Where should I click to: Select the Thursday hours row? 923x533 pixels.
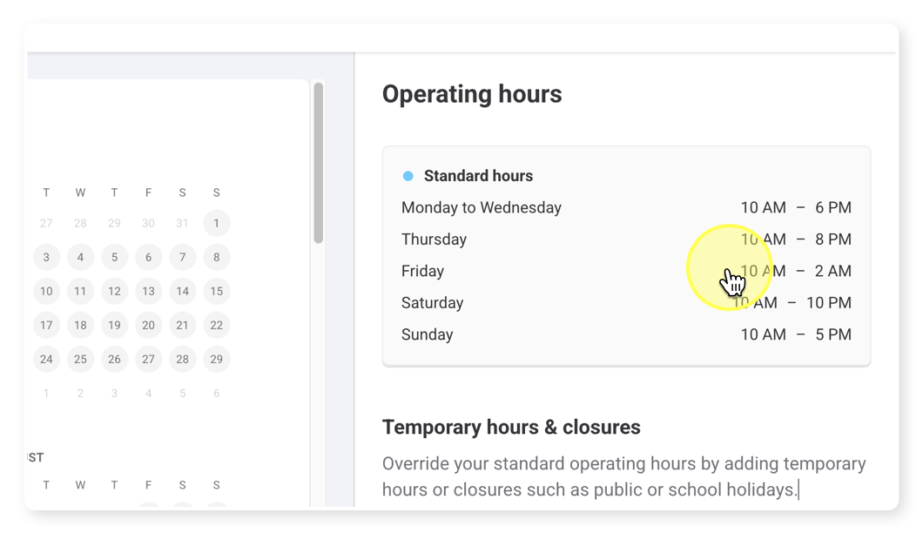[626, 240]
